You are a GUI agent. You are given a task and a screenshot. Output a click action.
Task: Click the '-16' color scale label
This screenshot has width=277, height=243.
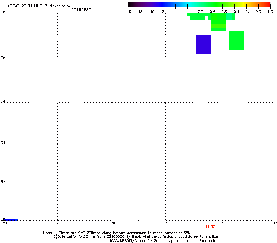tap(127, 12)
